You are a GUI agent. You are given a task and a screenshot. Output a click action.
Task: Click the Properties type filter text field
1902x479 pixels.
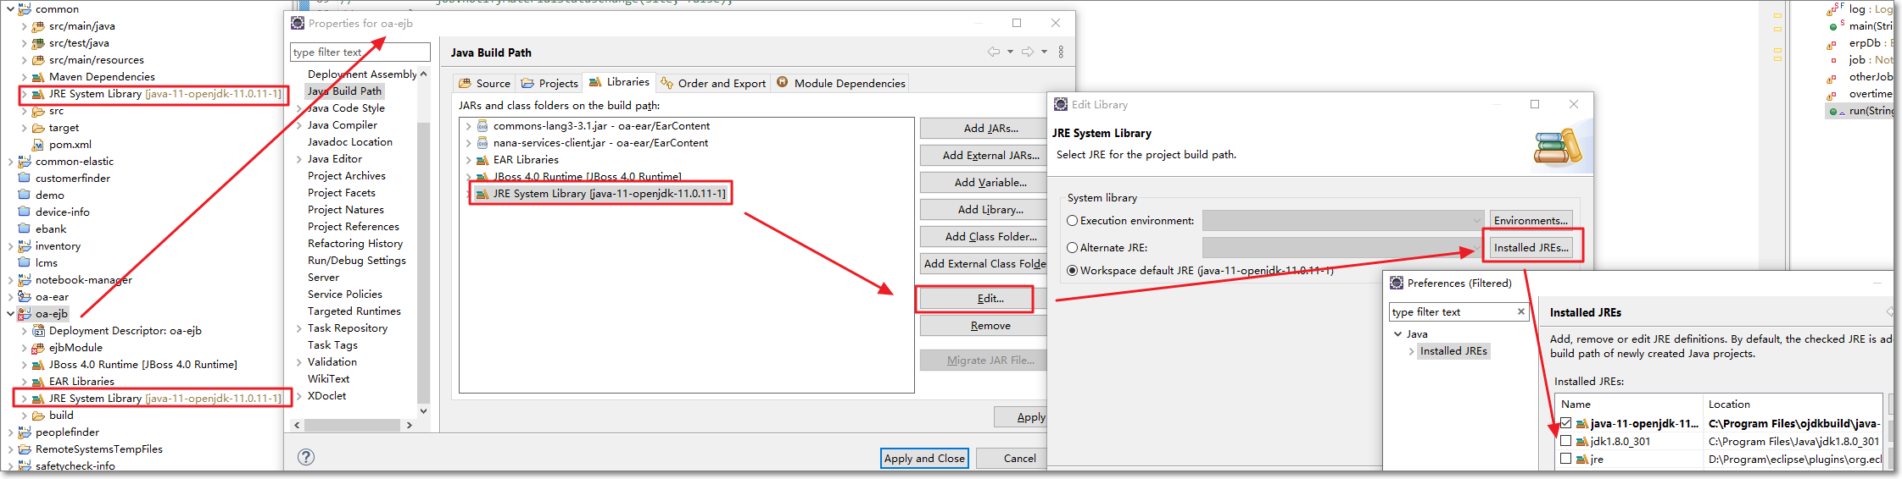point(360,52)
